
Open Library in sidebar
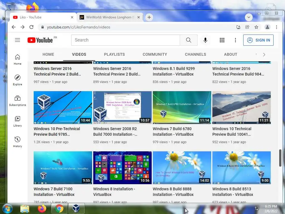(x=18, y=121)
